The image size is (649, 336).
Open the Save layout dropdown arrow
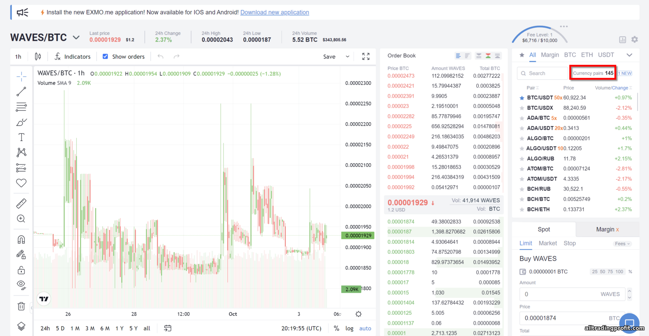[347, 57]
